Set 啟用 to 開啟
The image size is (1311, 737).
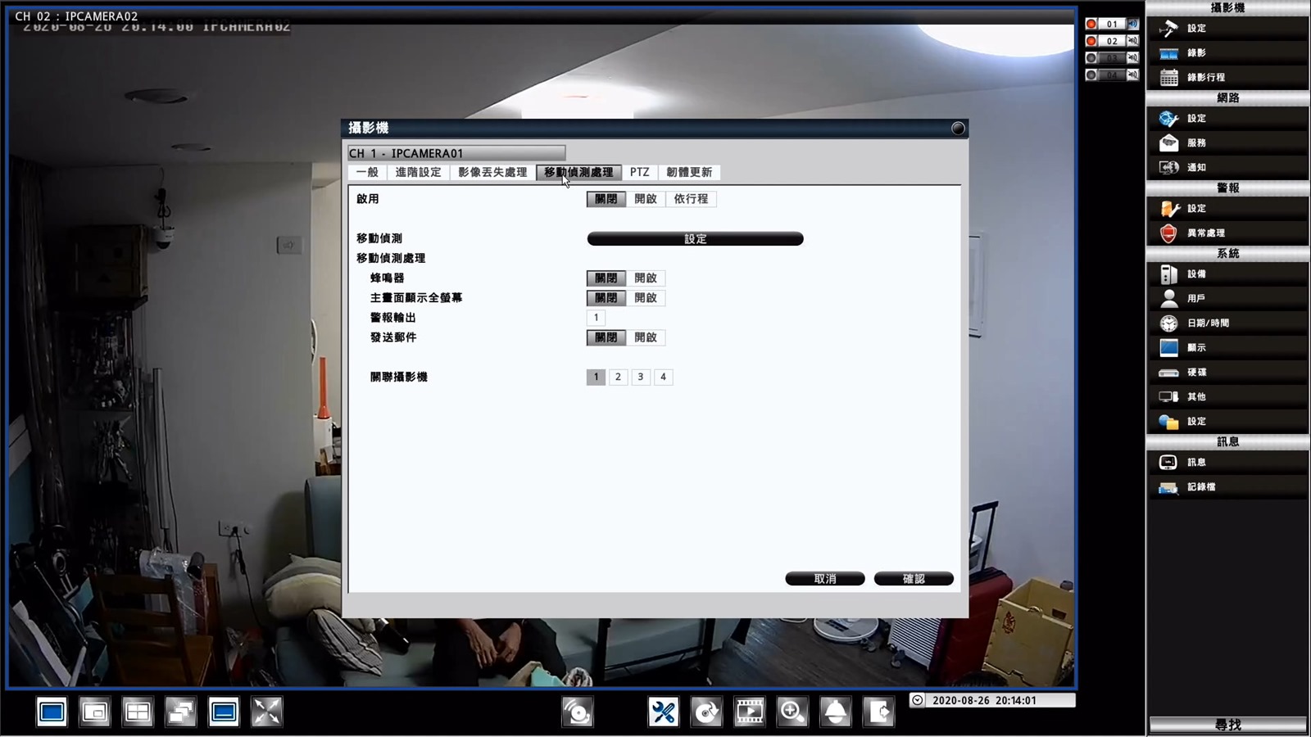pos(646,199)
